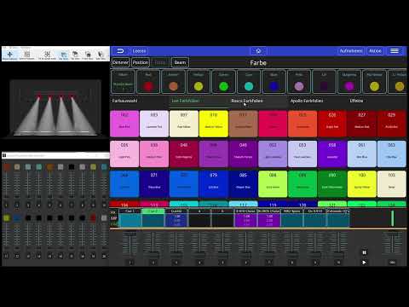Switch to the Dimmer attribute
The width and height of the screenshot is (409, 307).
coord(121,62)
